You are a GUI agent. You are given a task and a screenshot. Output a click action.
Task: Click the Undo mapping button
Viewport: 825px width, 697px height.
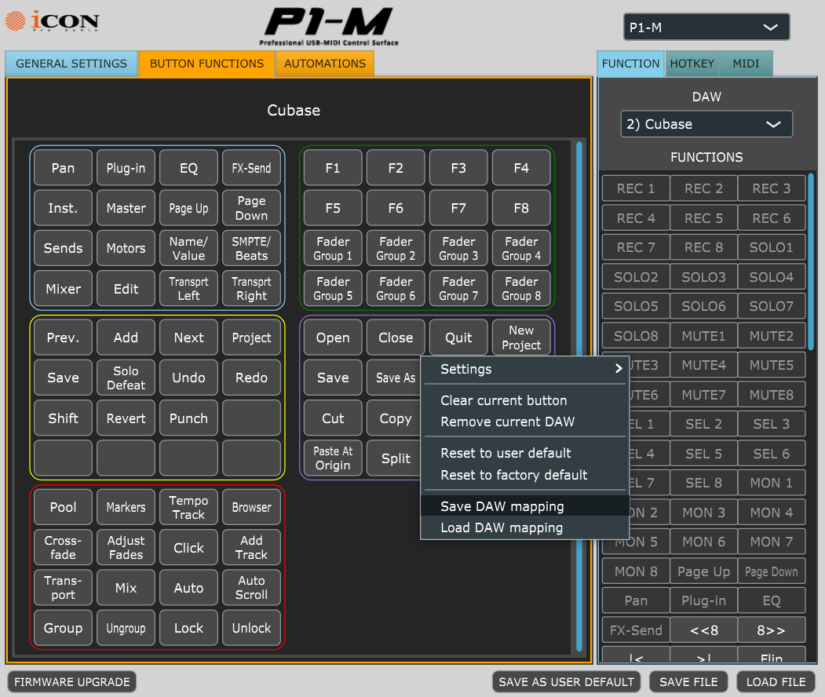[188, 378]
